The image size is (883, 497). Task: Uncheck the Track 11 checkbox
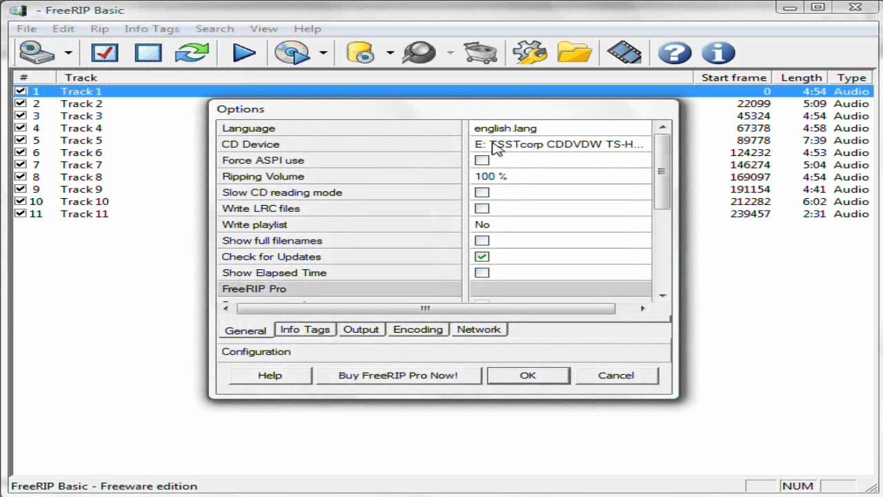coord(21,213)
